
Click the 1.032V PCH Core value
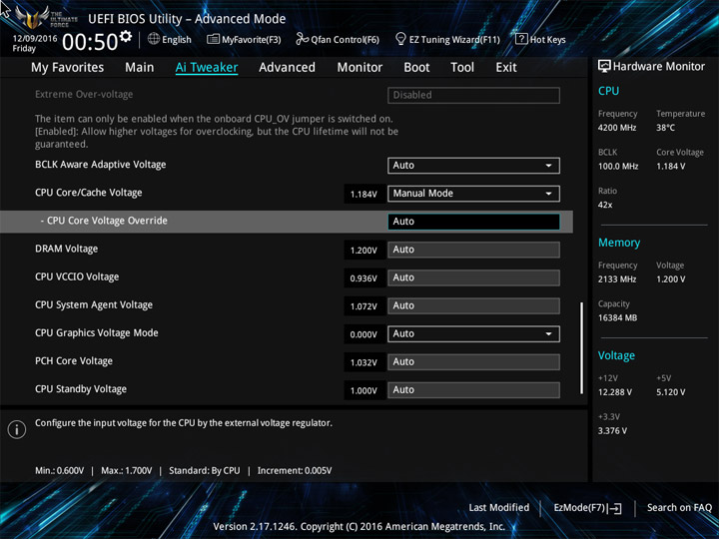[363, 363]
